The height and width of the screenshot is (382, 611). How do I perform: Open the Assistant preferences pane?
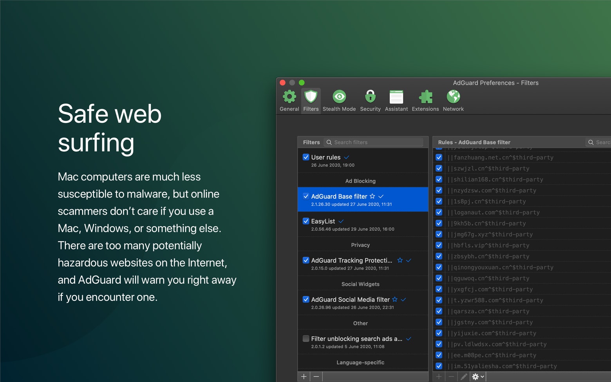tap(396, 101)
